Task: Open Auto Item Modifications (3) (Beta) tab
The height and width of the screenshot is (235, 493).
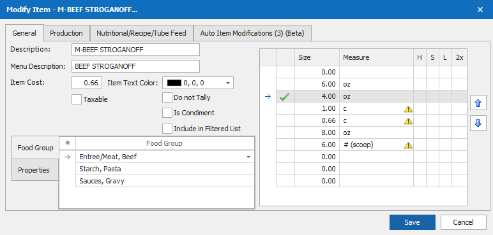Action: pyautogui.click(x=252, y=33)
